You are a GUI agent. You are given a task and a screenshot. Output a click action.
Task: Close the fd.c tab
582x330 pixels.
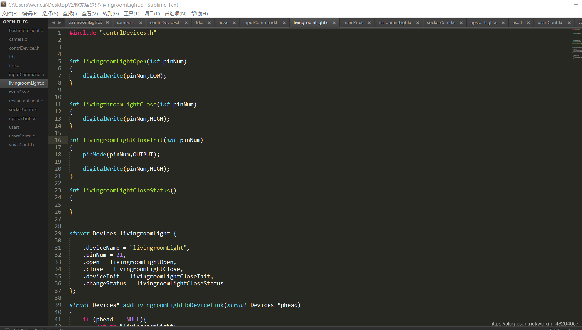pos(209,22)
